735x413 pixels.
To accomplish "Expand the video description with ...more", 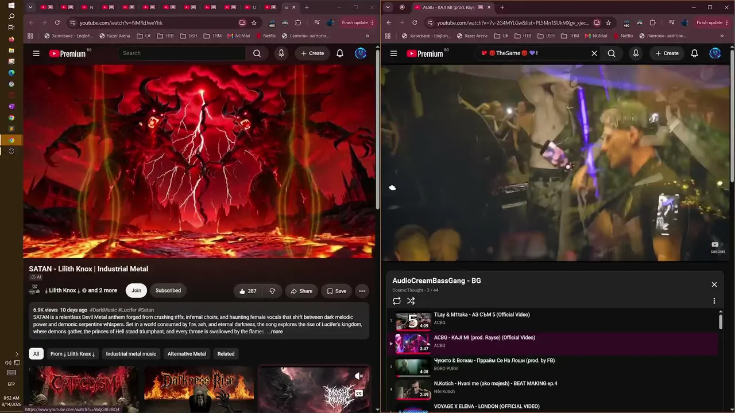I will [x=275, y=332].
